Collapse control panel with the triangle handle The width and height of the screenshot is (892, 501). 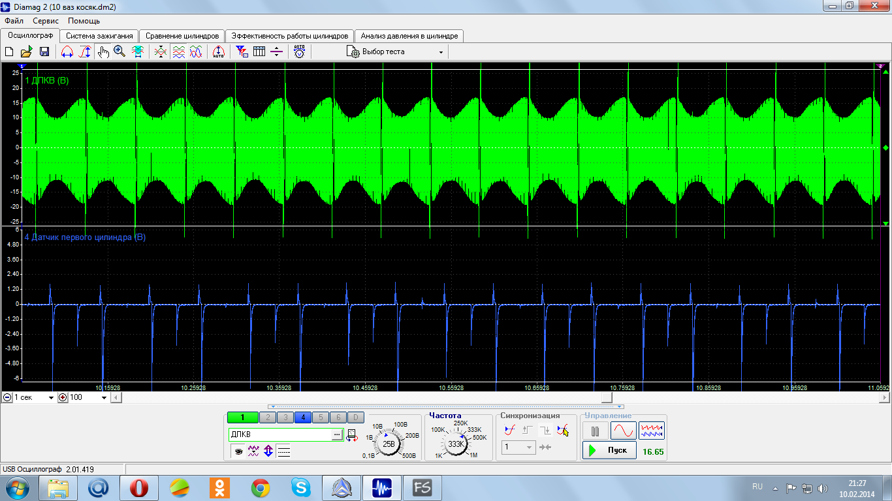point(446,406)
